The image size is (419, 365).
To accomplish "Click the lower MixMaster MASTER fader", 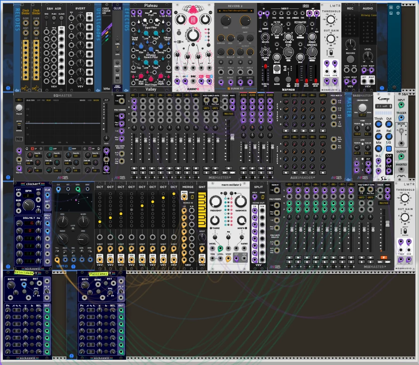I will [387, 224].
